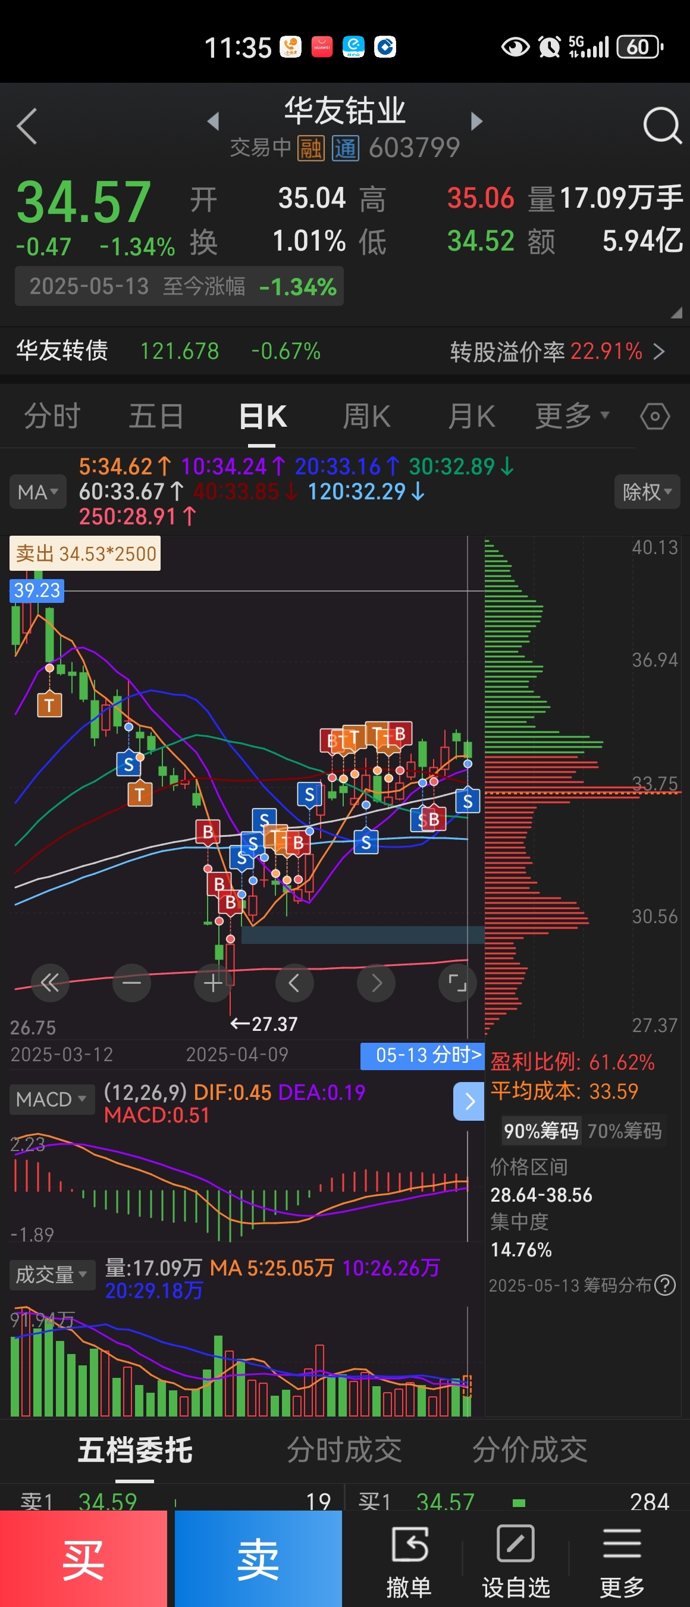Tap the stock code 603799

pyautogui.click(x=415, y=148)
